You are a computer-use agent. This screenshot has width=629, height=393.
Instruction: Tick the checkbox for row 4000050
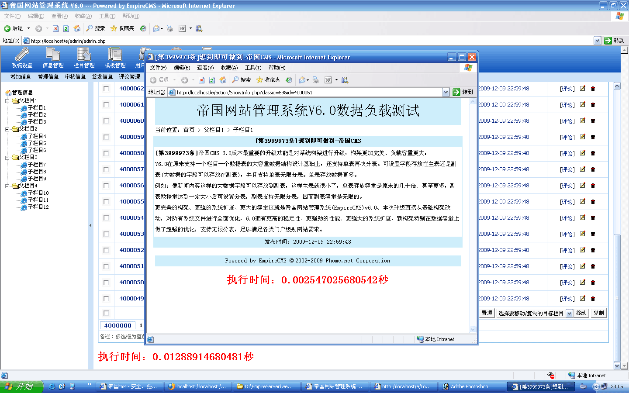coord(106,283)
